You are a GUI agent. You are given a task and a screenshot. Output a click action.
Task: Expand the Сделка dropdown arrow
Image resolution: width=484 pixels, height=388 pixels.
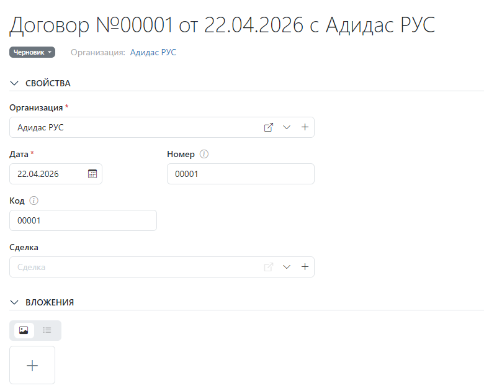click(x=287, y=267)
